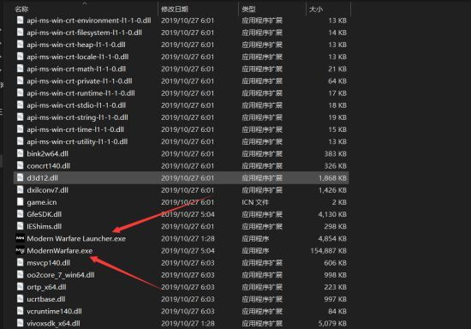Click the GfeSDK.dll file icon
This screenshot has height=329, width=471.
coord(21,214)
